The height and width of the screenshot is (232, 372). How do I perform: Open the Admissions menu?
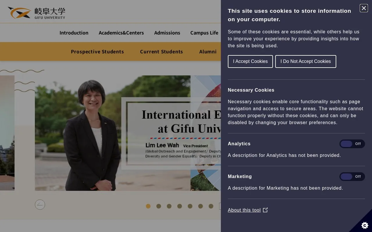click(x=167, y=33)
